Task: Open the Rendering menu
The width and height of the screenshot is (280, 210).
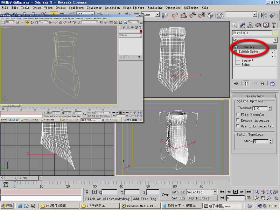Action: pos(155,7)
